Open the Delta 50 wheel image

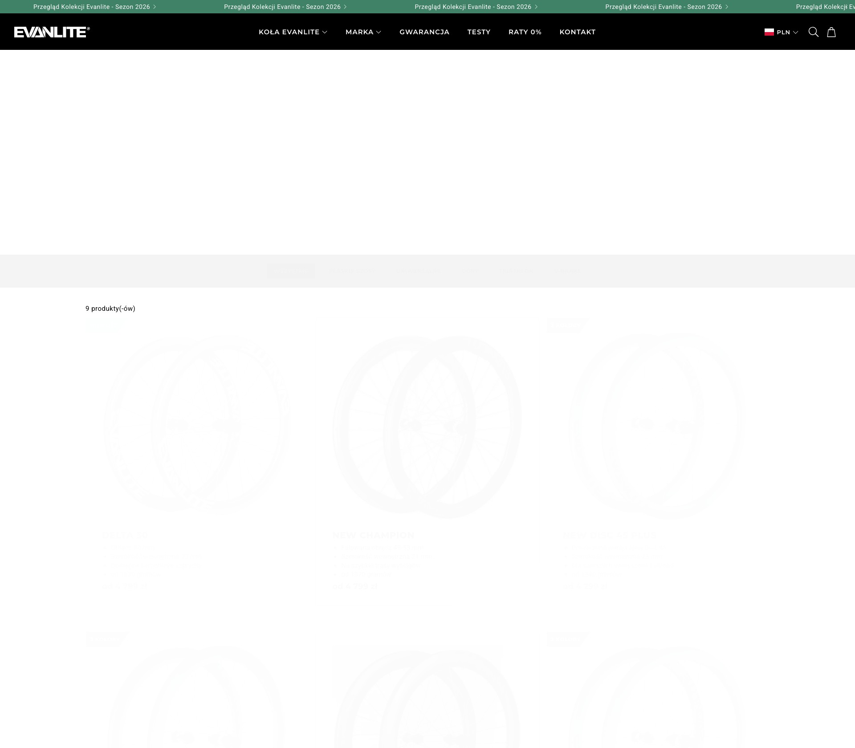click(197, 425)
